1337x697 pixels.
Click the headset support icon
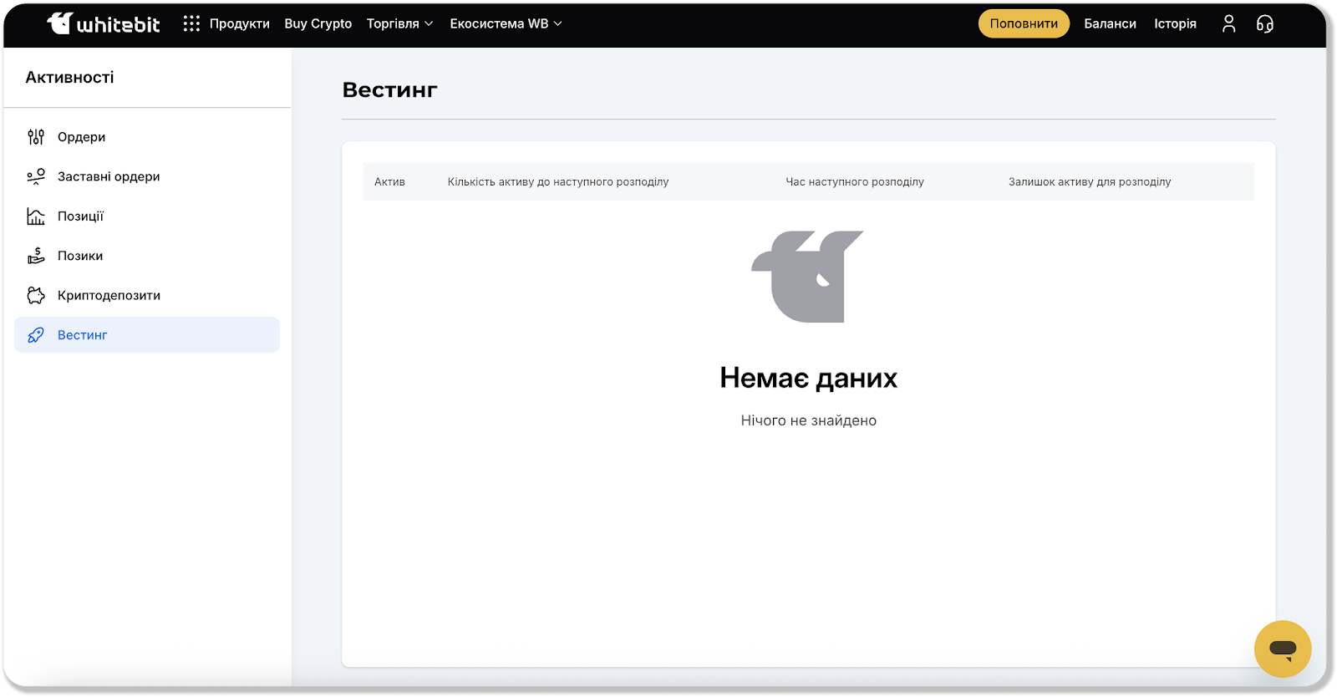(1265, 23)
